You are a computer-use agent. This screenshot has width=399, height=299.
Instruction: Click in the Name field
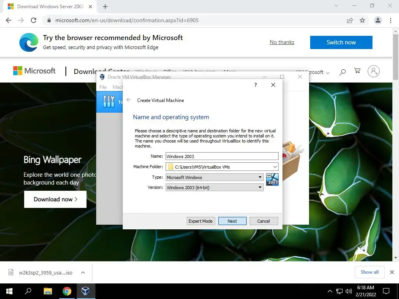point(222,156)
